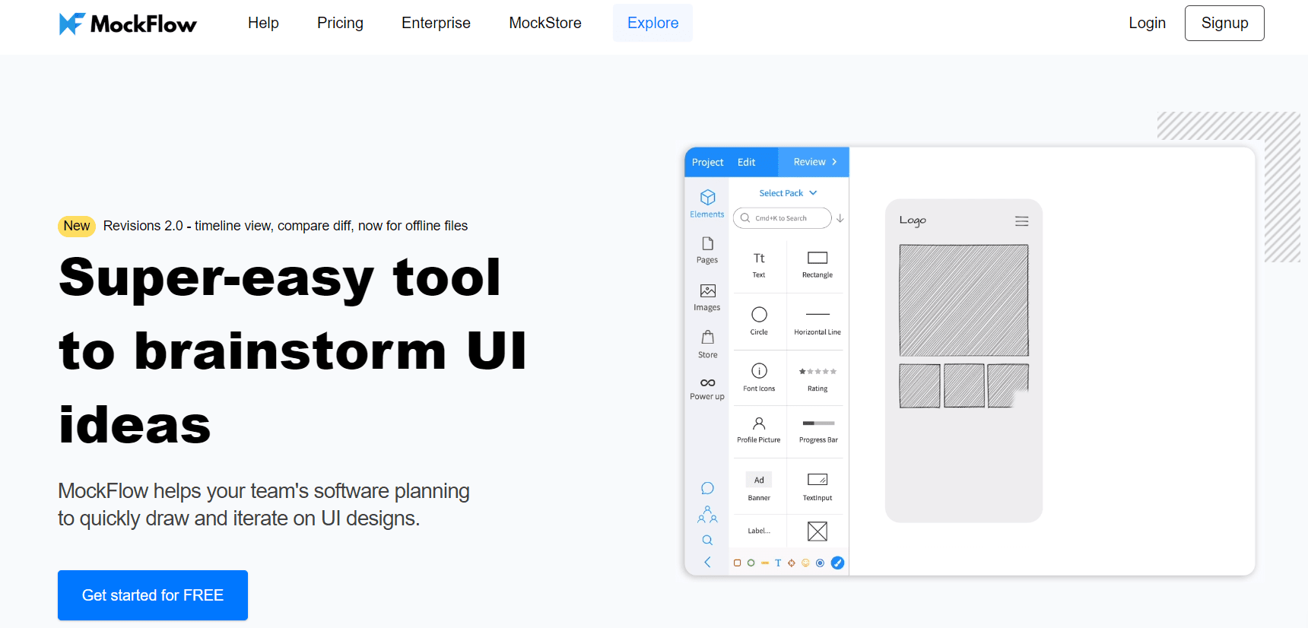This screenshot has height=628, width=1308.
Task: Select the Horizontal Line element
Action: (x=817, y=321)
